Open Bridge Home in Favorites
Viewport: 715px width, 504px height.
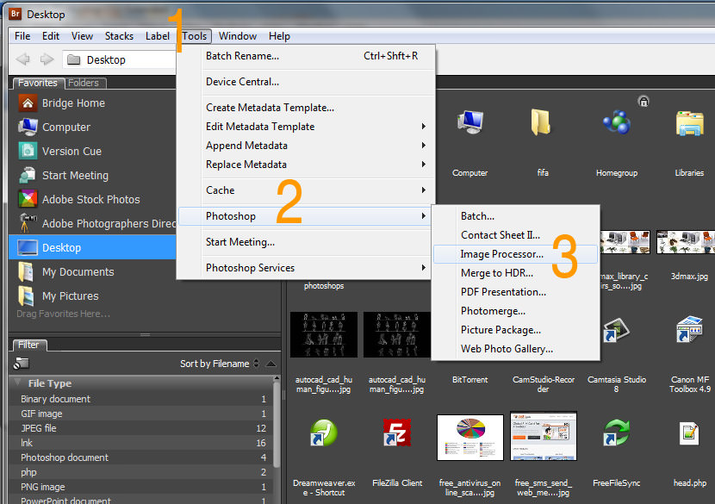(73, 103)
